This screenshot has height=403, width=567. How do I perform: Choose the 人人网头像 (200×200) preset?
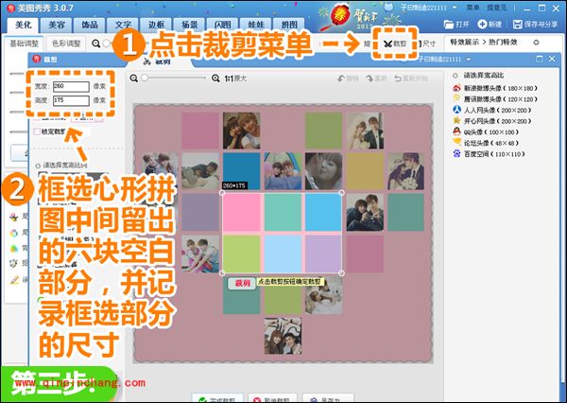tap(491, 110)
